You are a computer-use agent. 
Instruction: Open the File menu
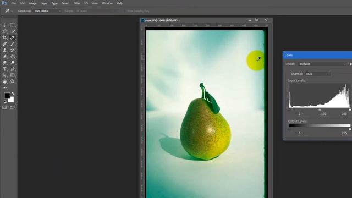tap(13, 3)
